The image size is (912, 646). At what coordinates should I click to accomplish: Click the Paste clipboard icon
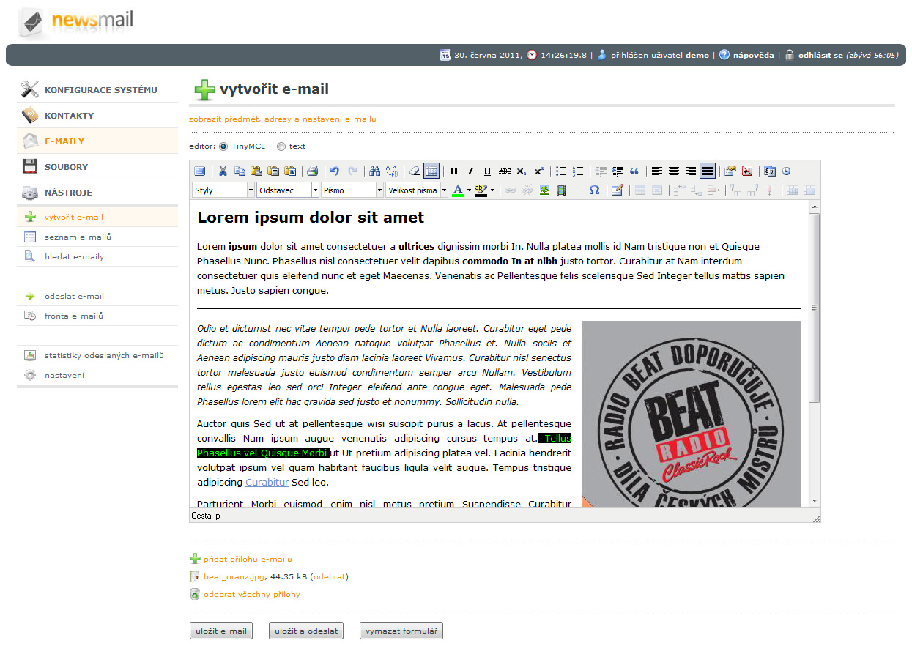click(256, 171)
